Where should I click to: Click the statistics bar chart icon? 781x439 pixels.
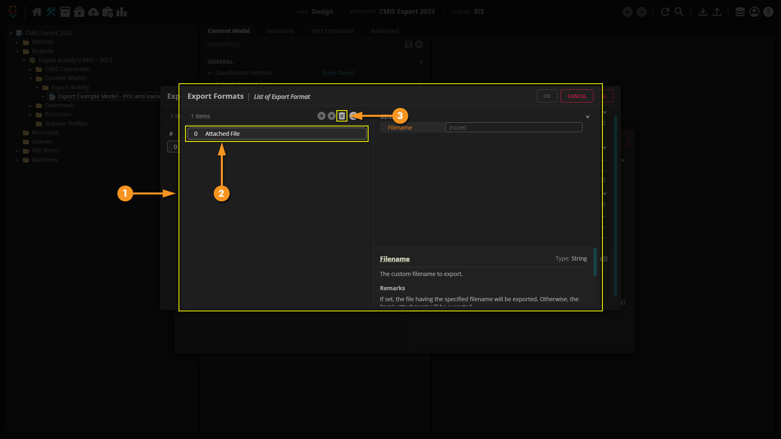pos(121,12)
